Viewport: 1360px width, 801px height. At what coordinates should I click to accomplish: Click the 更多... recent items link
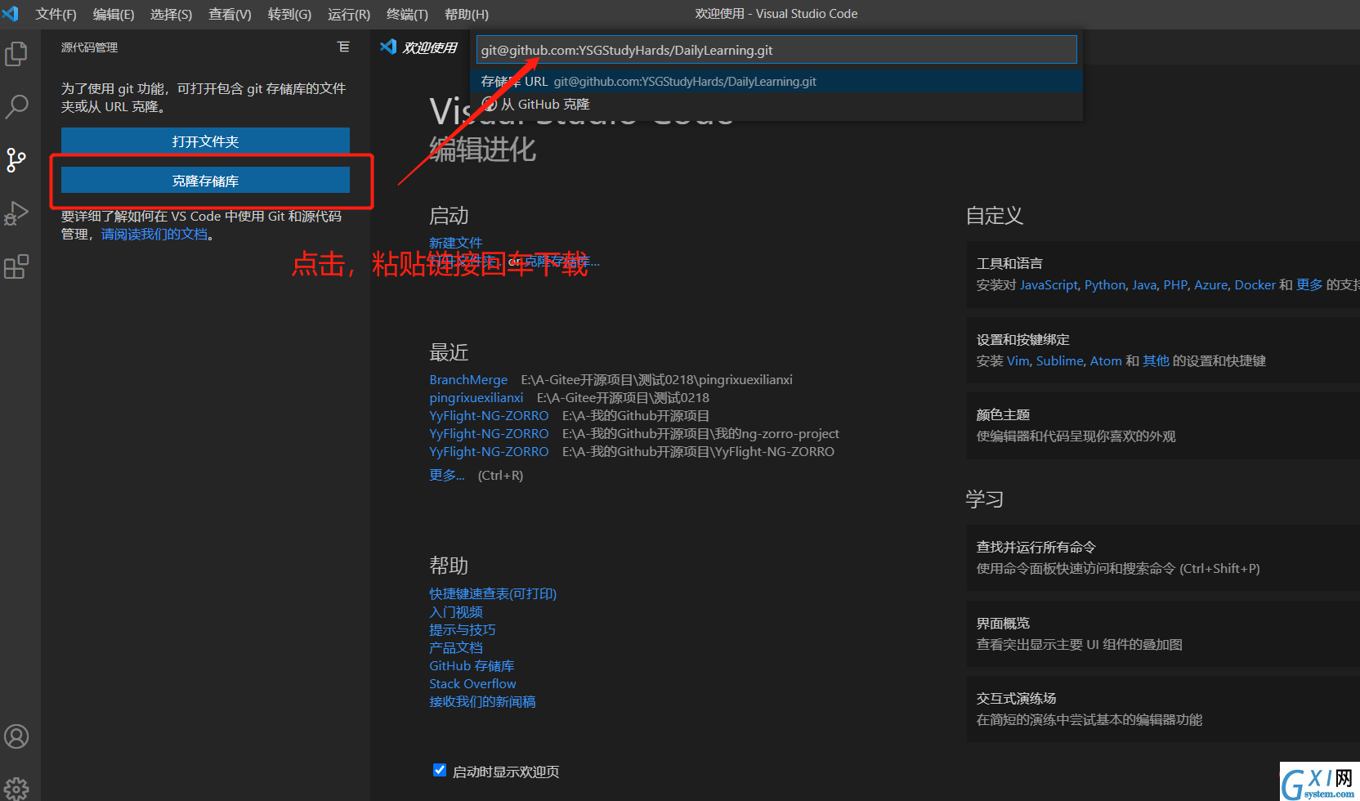click(x=447, y=475)
